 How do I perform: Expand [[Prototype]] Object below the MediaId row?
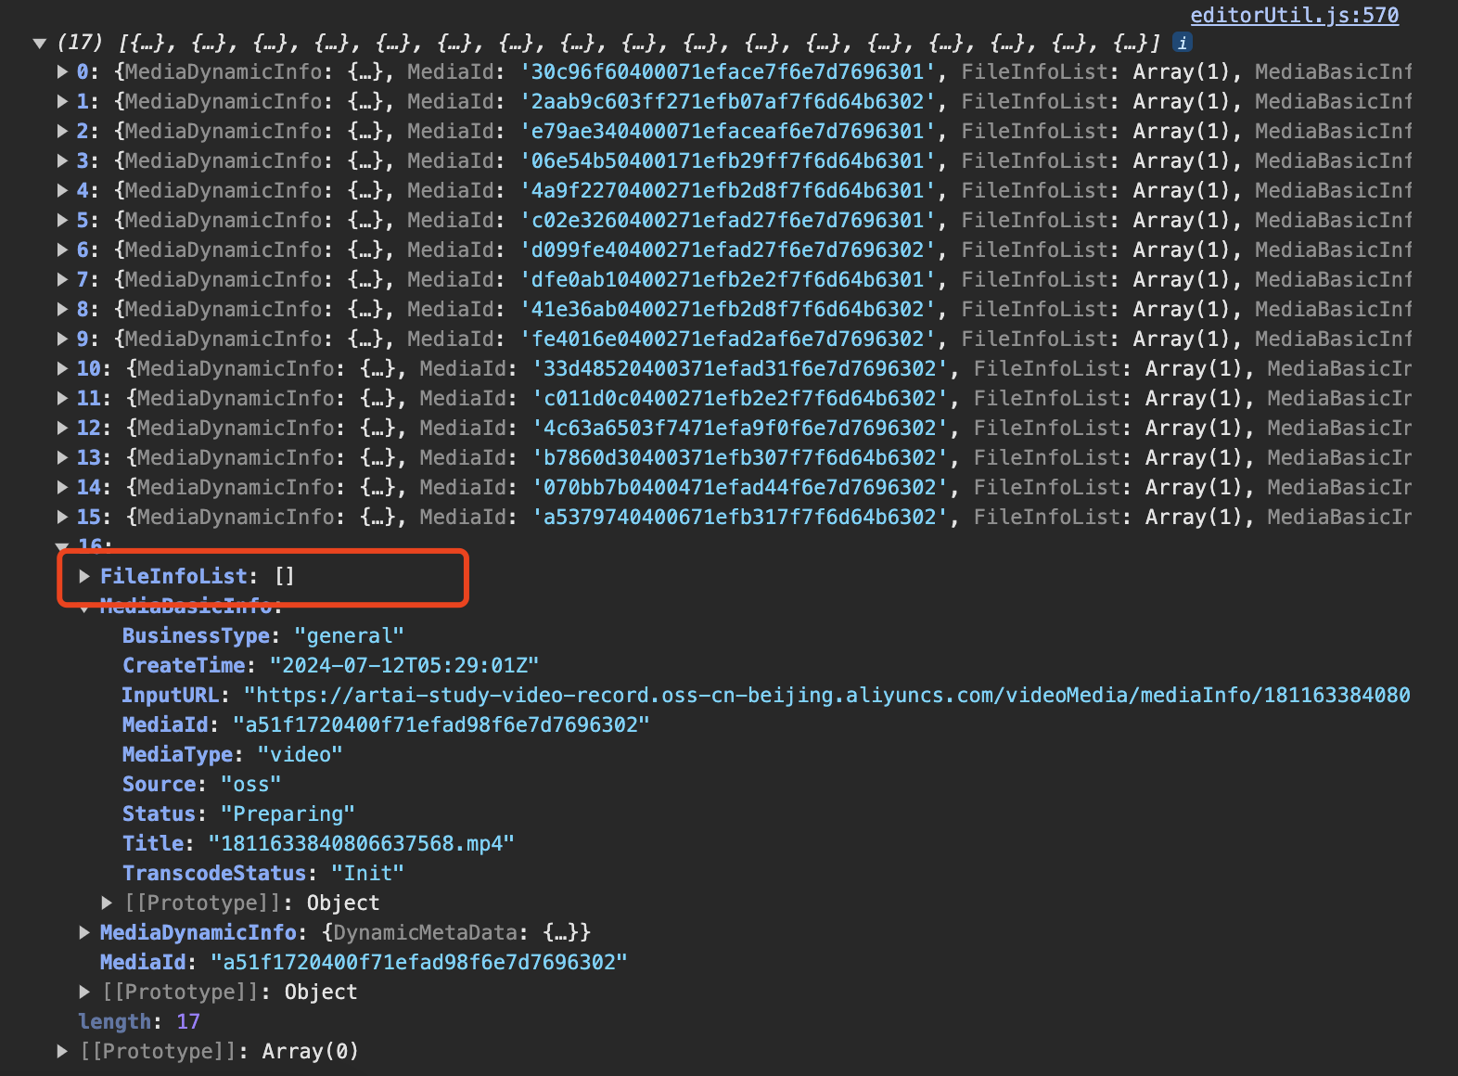coord(84,992)
